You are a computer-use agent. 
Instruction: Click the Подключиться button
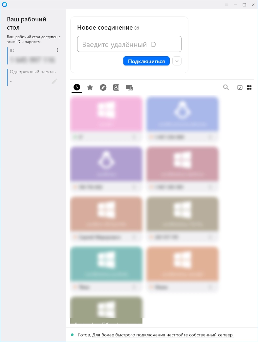[x=146, y=61]
